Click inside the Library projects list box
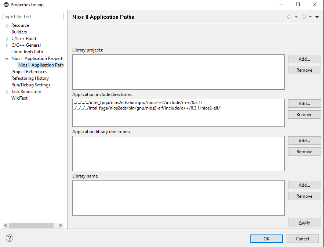The image size is (324, 247). click(178, 72)
